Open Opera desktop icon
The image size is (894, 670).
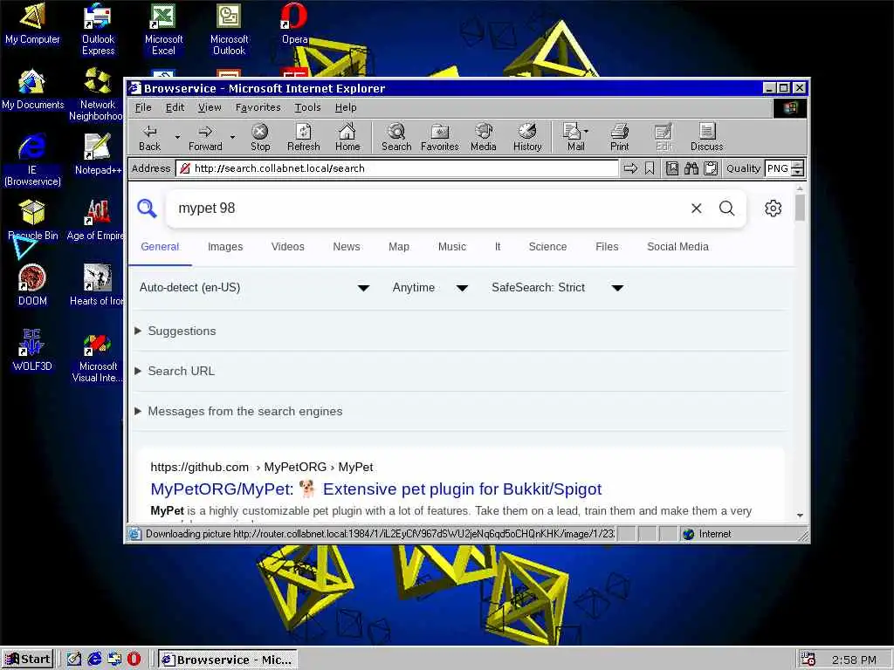[x=294, y=24]
